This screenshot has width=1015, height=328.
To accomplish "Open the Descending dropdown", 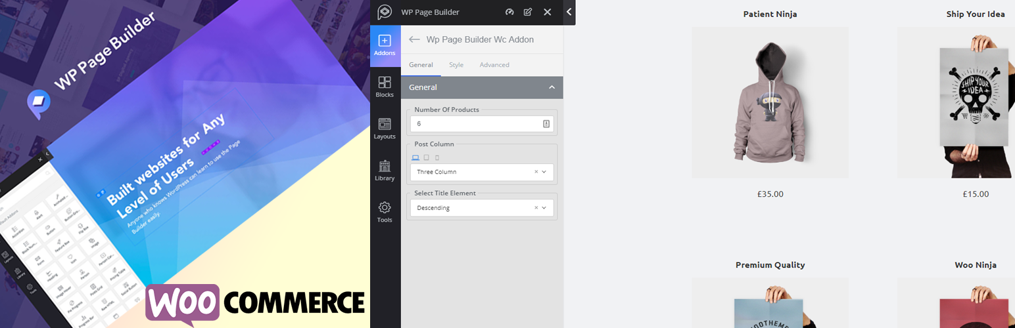I will coord(482,208).
